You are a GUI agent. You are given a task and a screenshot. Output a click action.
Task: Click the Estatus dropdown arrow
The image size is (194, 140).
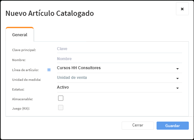[x=178, y=88]
